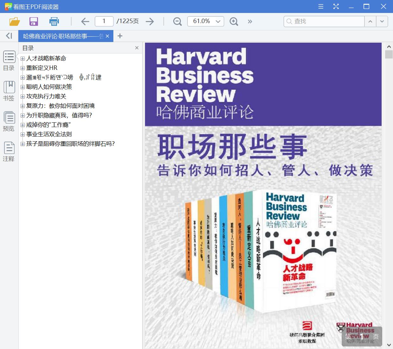The width and height of the screenshot is (393, 349).
Task: Expand the 为升职隐藏真我 tree node
Action: (23, 115)
